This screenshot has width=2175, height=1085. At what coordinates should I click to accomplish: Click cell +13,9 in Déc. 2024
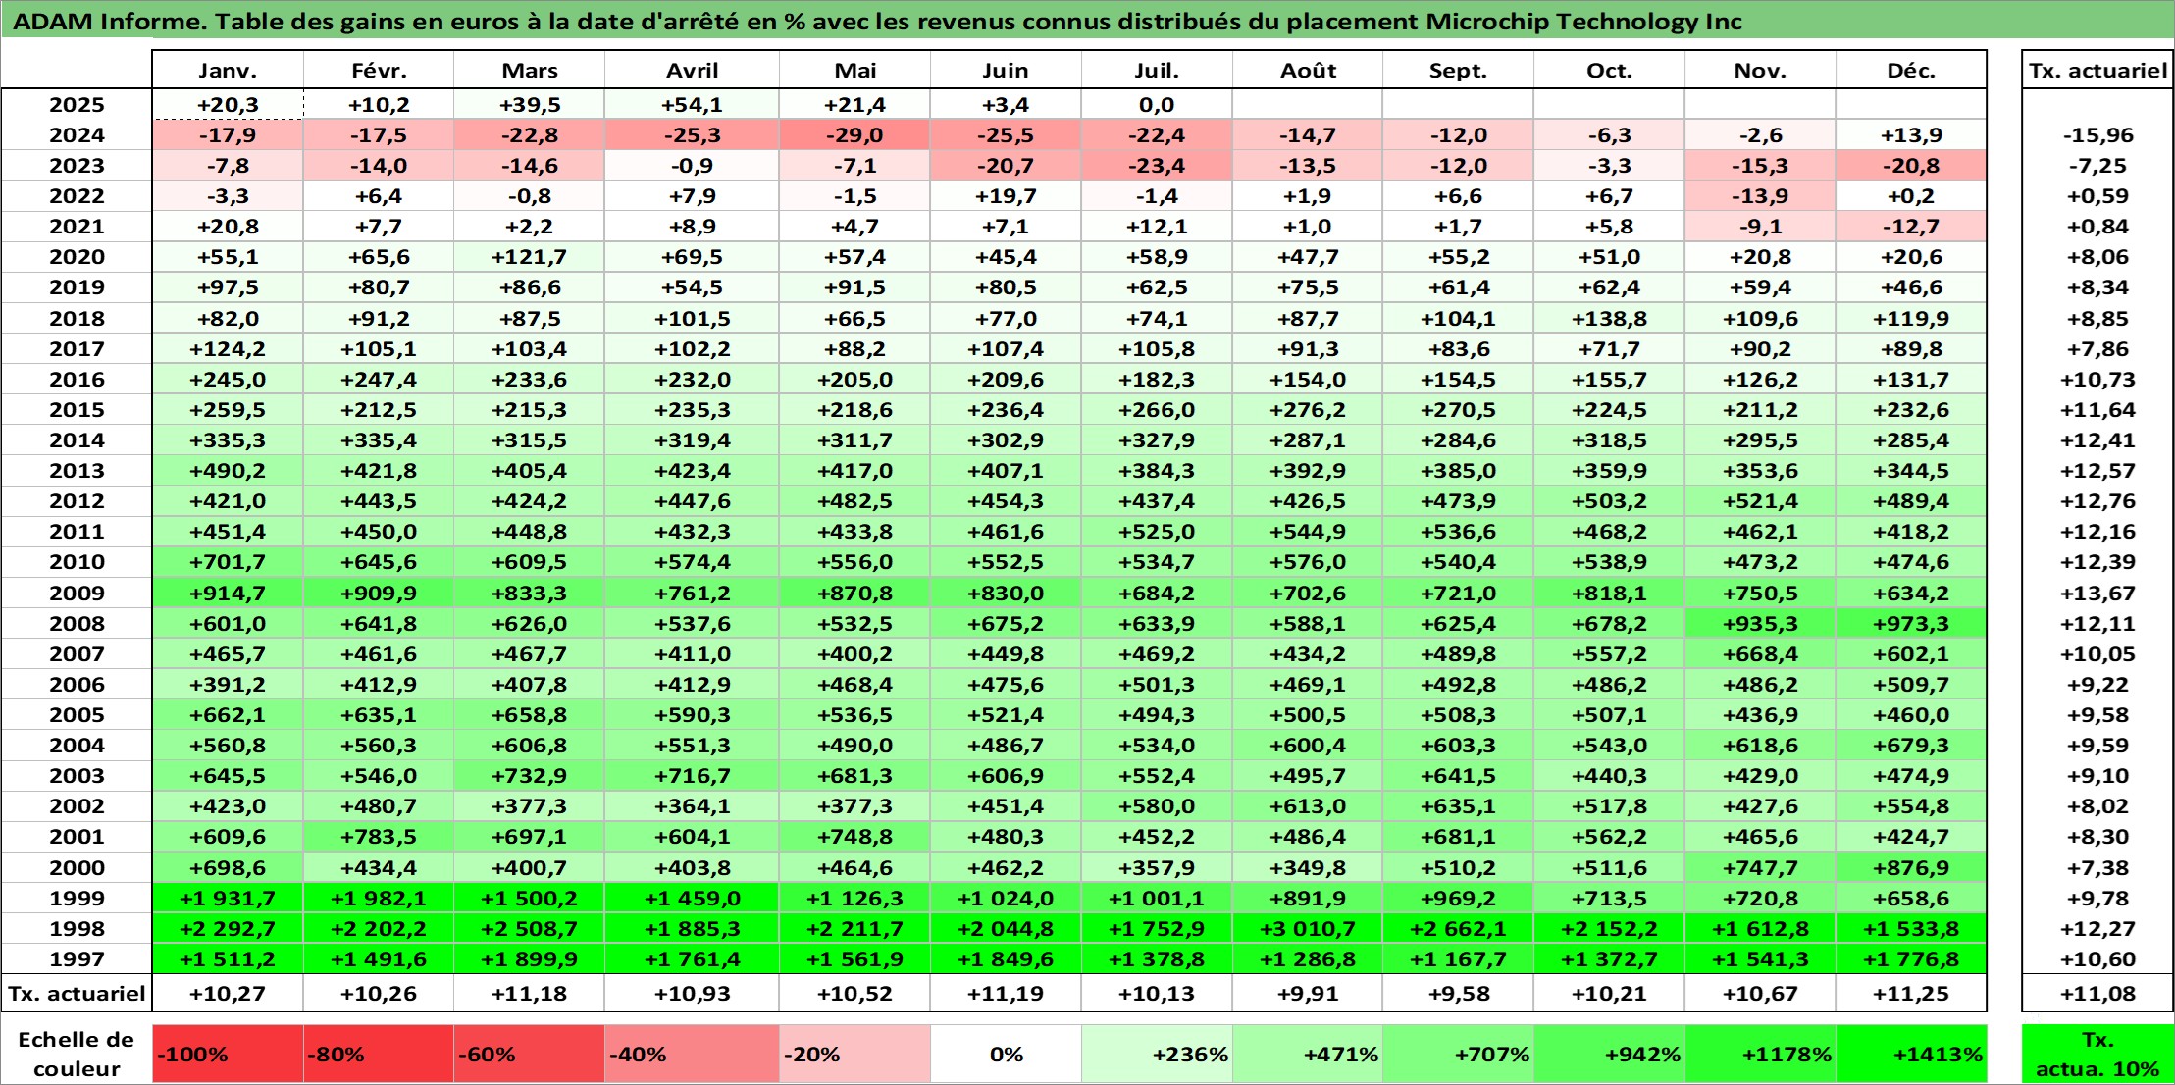1911,135
